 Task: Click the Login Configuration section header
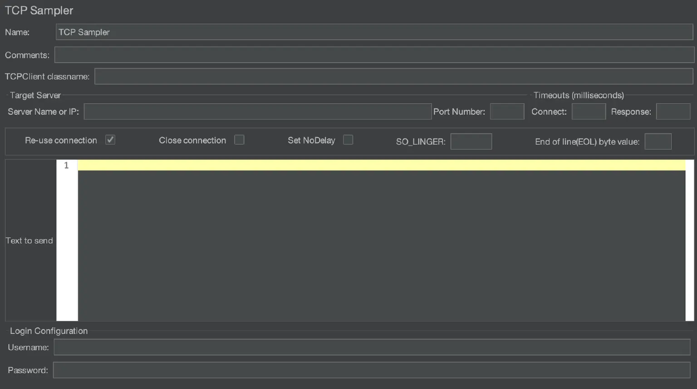48,331
